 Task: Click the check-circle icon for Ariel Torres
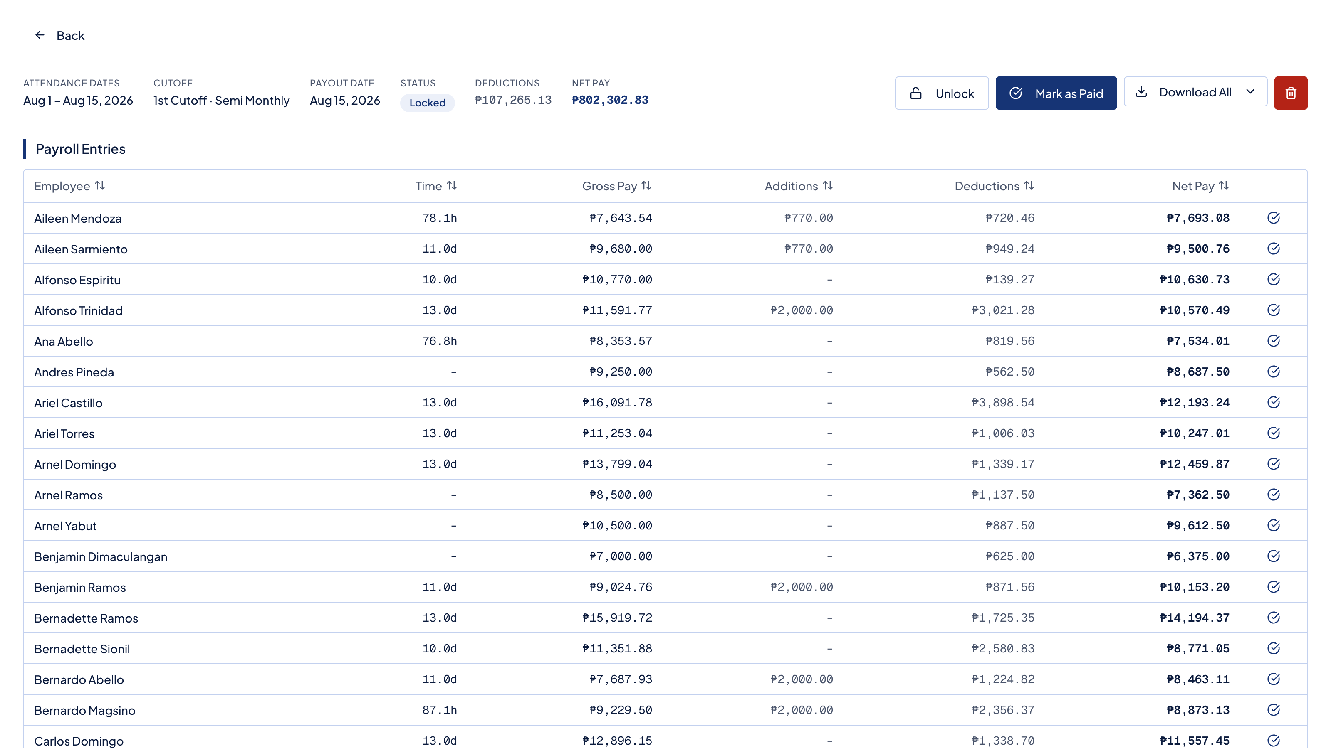pos(1273,433)
